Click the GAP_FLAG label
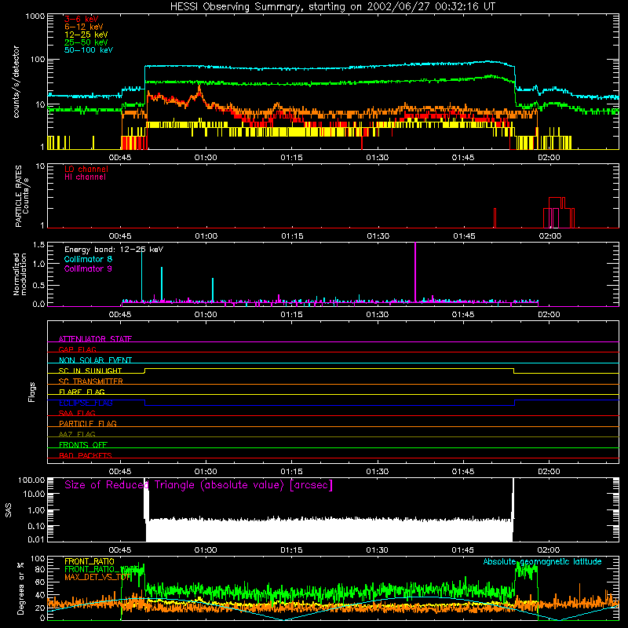628x628 pixels. tap(77, 349)
